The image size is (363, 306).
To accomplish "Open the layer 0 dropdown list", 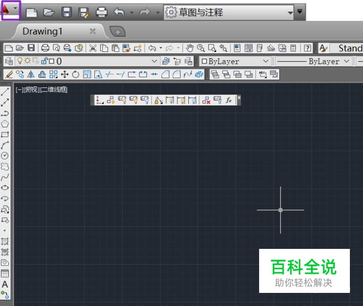I will point(154,61).
